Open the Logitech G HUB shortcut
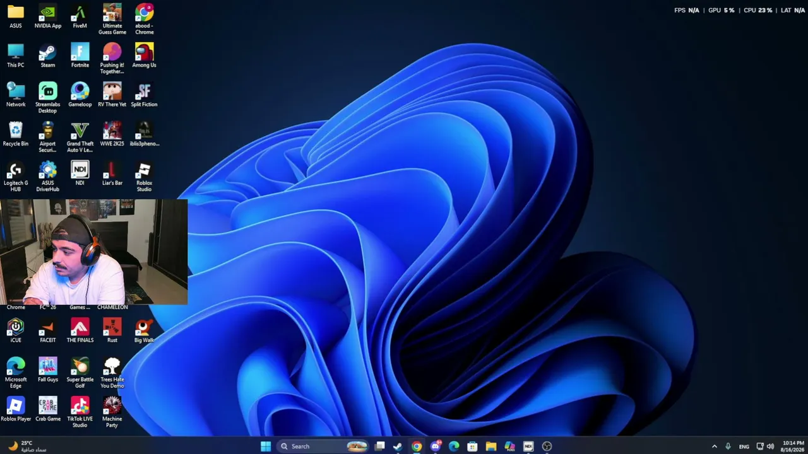Screen dimensions: 808x454 click(16, 177)
